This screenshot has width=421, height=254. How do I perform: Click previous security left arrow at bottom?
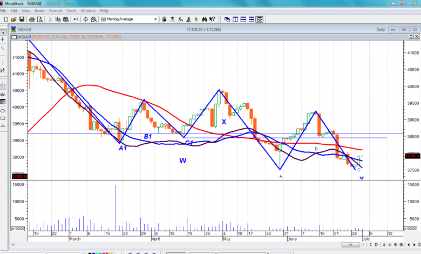click(x=409, y=245)
